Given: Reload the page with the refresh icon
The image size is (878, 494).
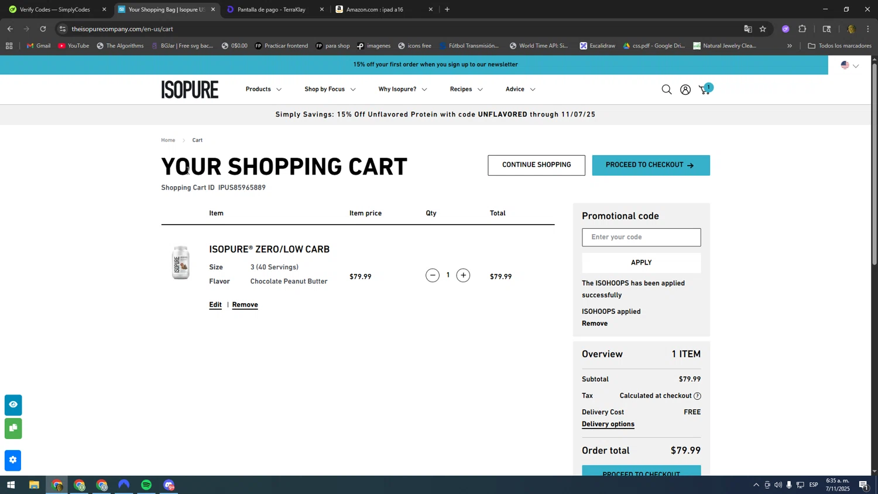Looking at the screenshot, I should pyautogui.click(x=43, y=29).
